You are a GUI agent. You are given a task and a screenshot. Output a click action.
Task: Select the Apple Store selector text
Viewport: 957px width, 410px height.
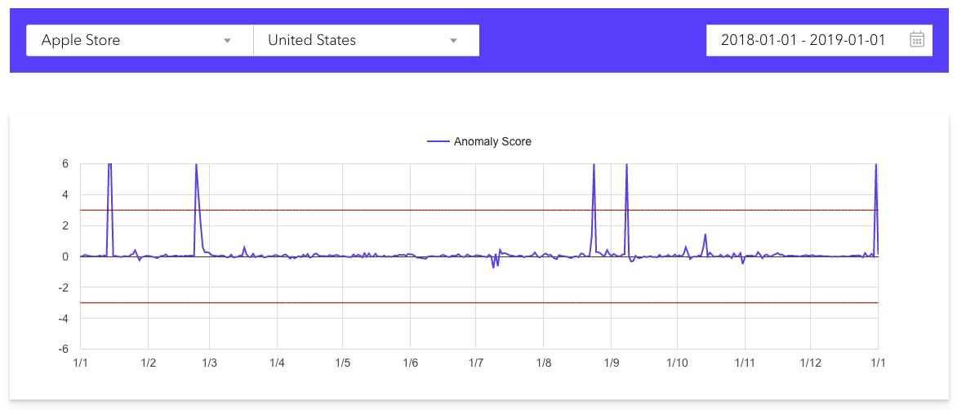(x=80, y=40)
